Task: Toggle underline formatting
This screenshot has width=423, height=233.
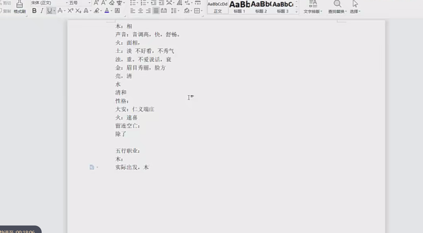Action: click(x=49, y=11)
